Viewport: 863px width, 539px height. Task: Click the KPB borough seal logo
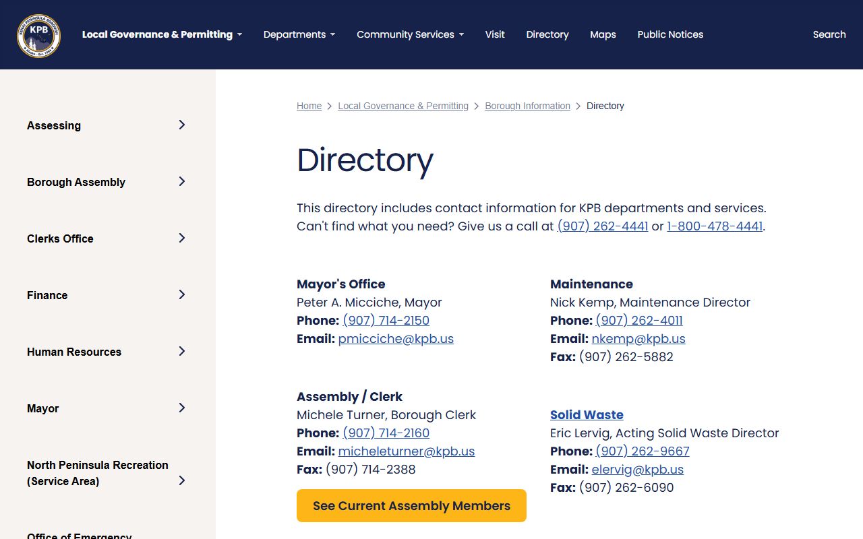38,35
